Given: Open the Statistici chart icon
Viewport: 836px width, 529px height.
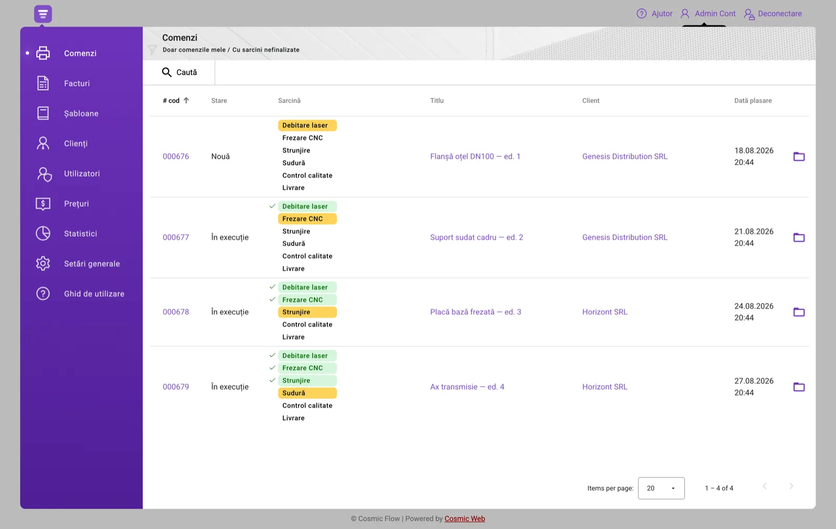Looking at the screenshot, I should tap(43, 233).
